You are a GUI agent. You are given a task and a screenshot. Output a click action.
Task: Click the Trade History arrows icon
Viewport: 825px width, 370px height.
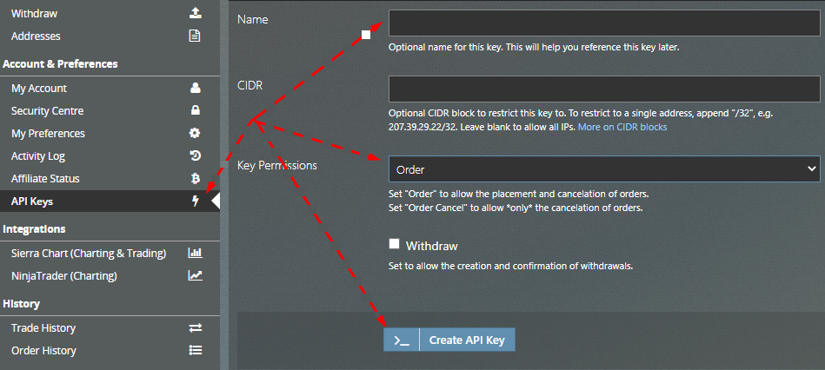195,328
